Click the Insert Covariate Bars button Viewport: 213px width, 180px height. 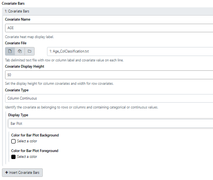tap(22, 173)
